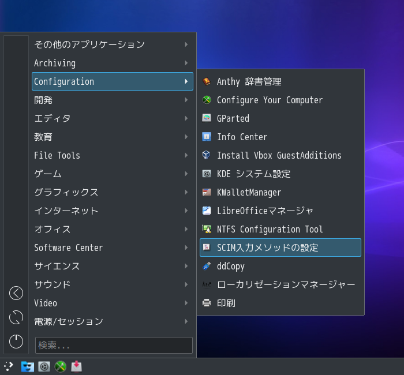
Task: Launch Configure Your Computer
Action: point(280,100)
